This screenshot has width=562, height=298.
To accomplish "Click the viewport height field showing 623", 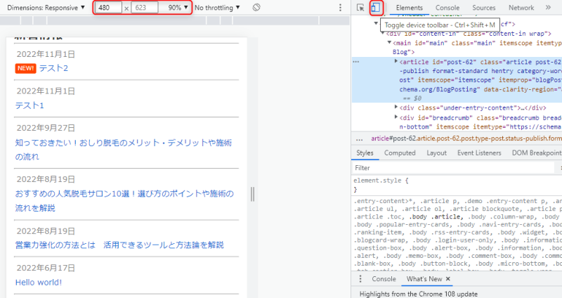I will (x=145, y=8).
